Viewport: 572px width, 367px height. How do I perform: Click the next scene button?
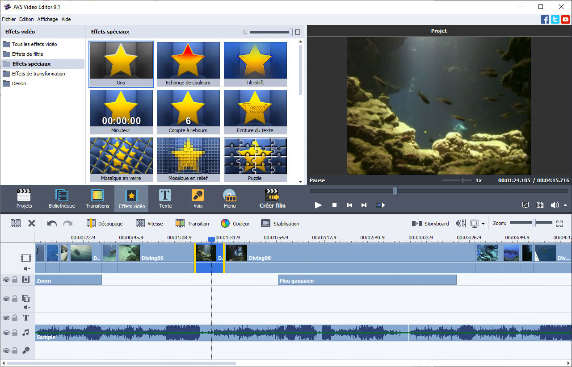(380, 205)
